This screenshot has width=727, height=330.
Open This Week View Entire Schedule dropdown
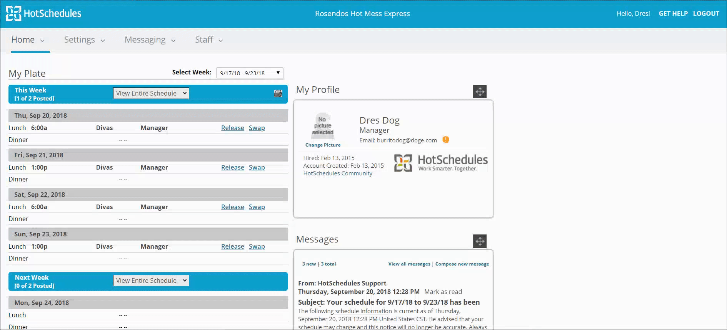coord(151,93)
